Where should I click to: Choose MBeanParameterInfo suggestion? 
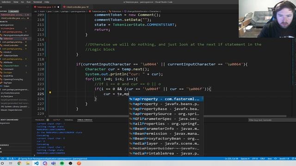166,129
